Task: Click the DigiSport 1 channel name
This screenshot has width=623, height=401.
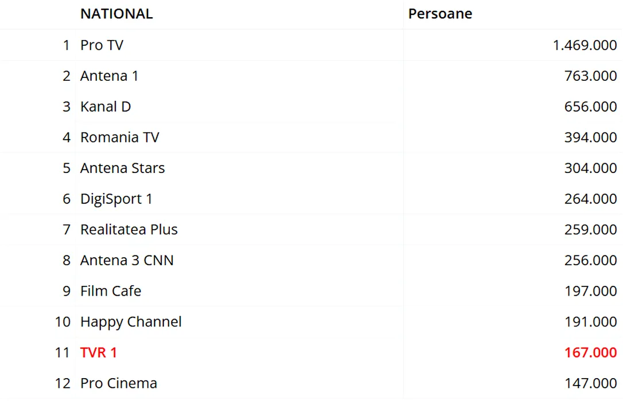Action: coord(116,199)
